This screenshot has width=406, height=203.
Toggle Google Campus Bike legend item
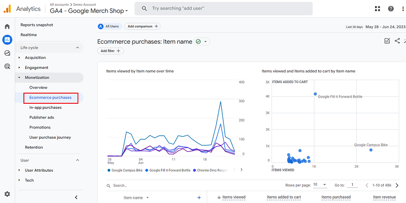pos(125,171)
